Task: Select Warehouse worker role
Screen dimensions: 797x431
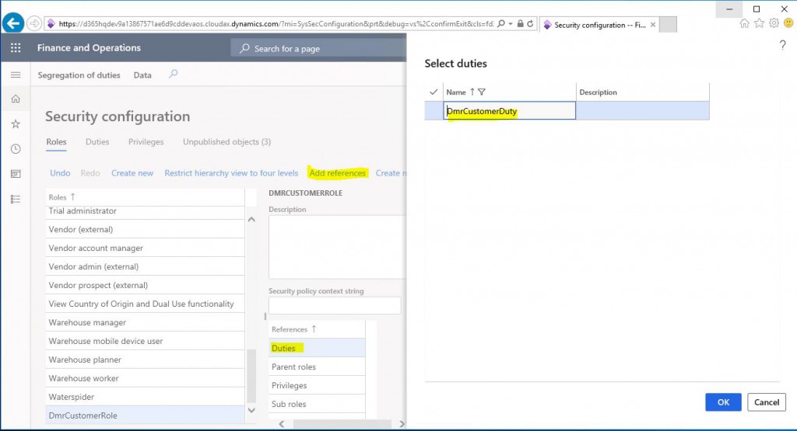Action: pyautogui.click(x=145, y=378)
